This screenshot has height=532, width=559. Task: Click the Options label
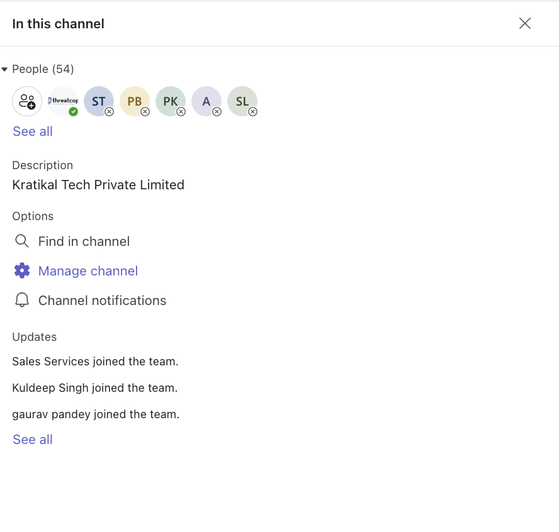pos(33,216)
